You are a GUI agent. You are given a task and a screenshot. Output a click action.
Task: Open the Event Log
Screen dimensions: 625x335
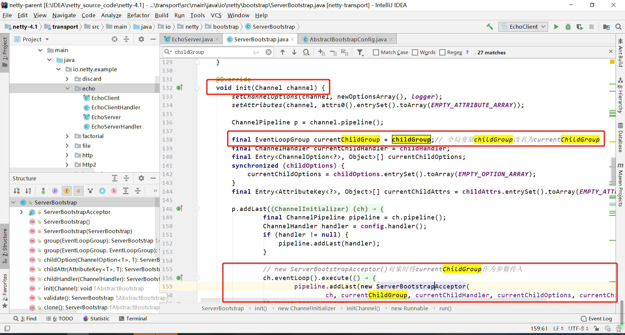[x=596, y=318]
